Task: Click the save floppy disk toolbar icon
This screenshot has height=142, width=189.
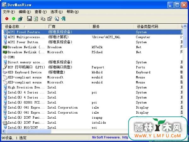Action: pos(29,19)
